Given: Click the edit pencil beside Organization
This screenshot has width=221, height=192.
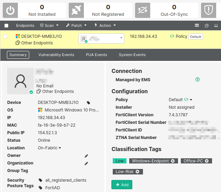Looking at the screenshot, I should click(86, 163).
